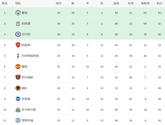Image resolution: width=165 pixels, height=125 pixels.
Task: Click the Liverpool club crest
Action: tap(18, 24)
